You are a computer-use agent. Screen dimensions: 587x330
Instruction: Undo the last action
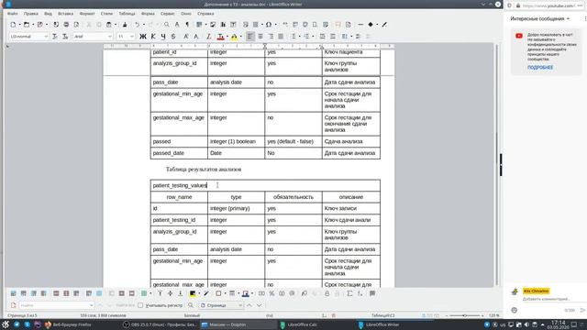point(137,25)
